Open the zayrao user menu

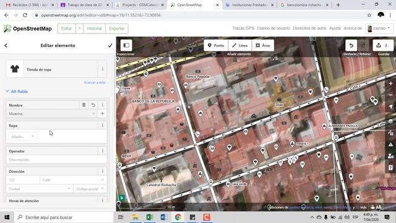tap(379, 28)
